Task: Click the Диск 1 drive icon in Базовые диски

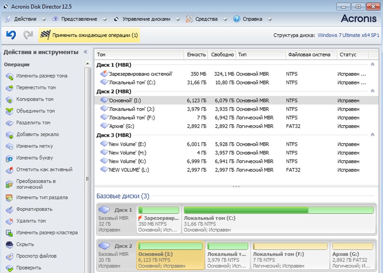Action: (x=104, y=210)
